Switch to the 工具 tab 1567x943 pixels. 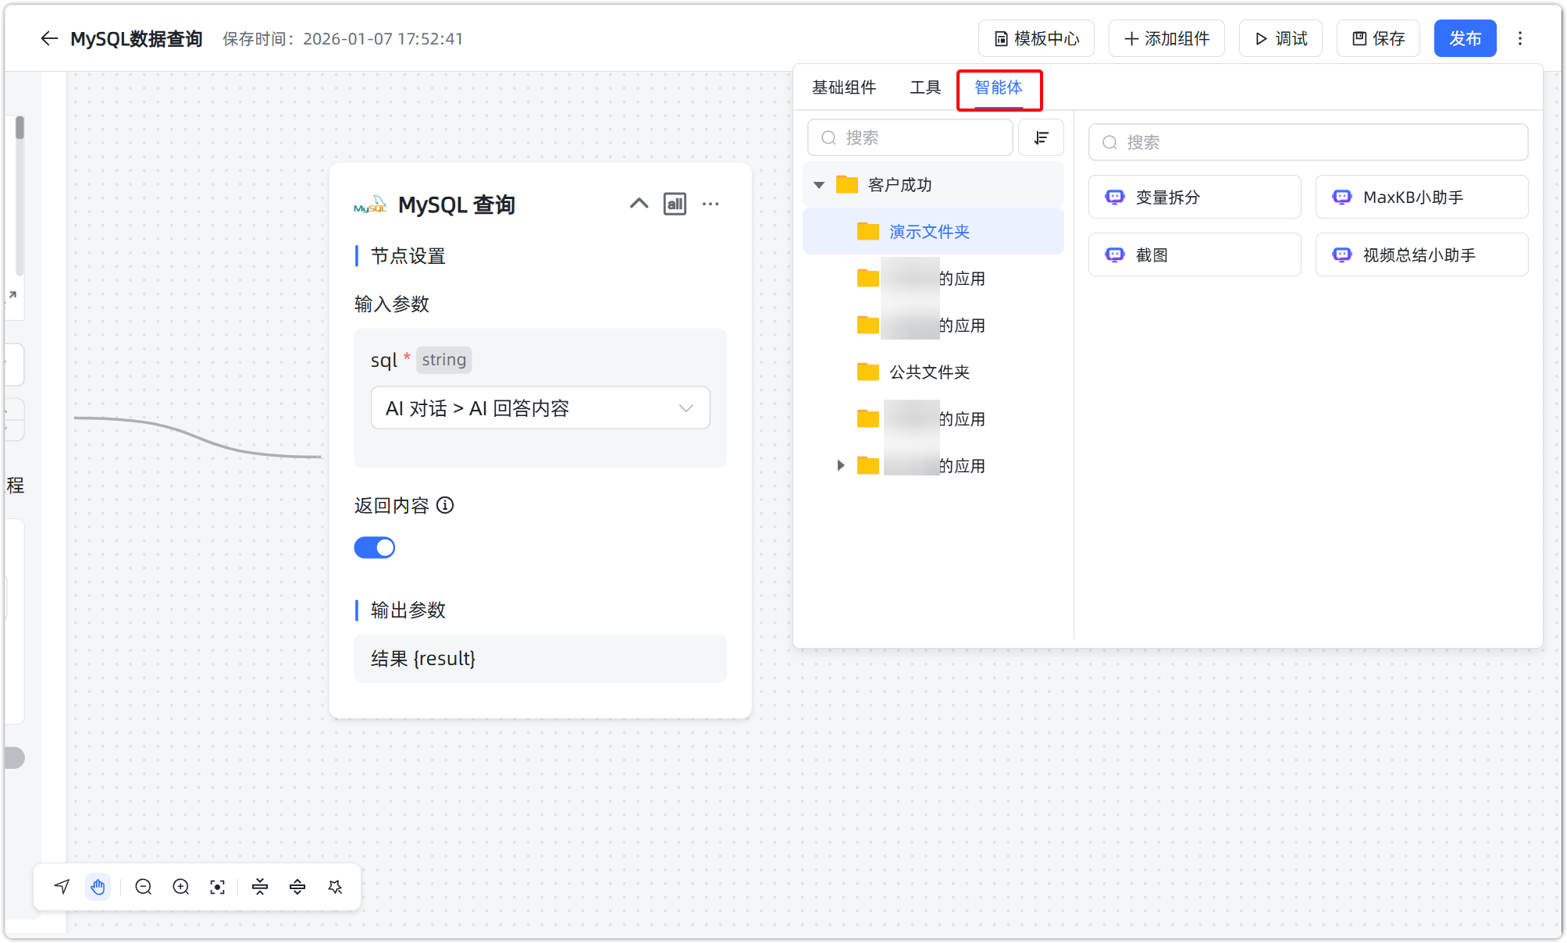click(924, 87)
